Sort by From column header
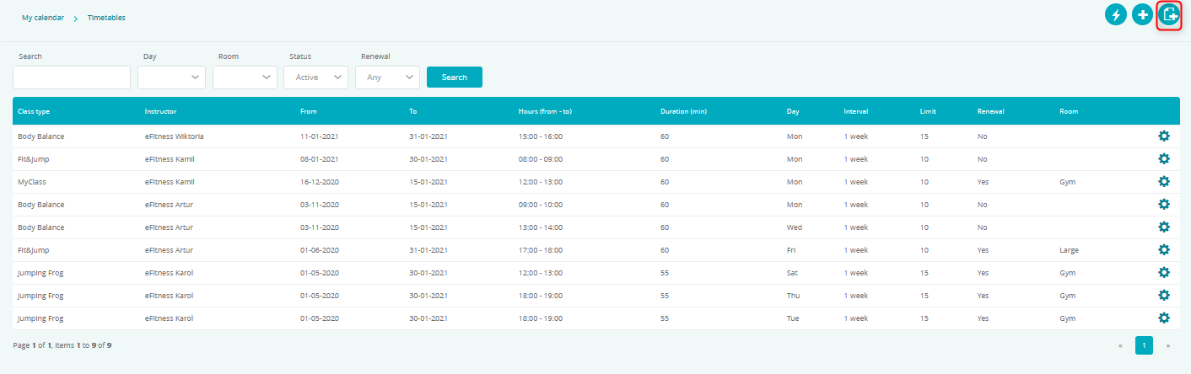Screen dimensions: 1191x374 coord(308,111)
